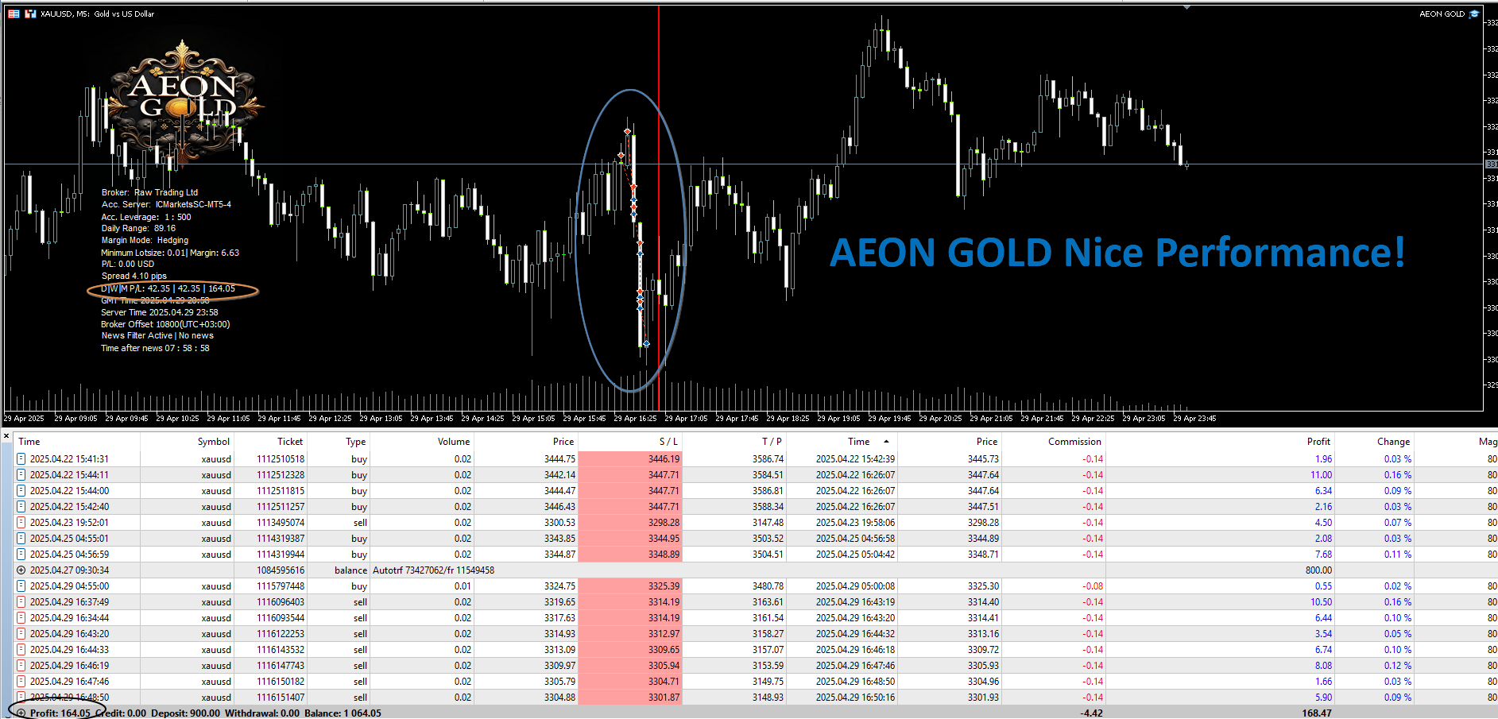This screenshot has height=719, width=1498.
Task: Click profit value 8.08
Action: pos(1323,666)
